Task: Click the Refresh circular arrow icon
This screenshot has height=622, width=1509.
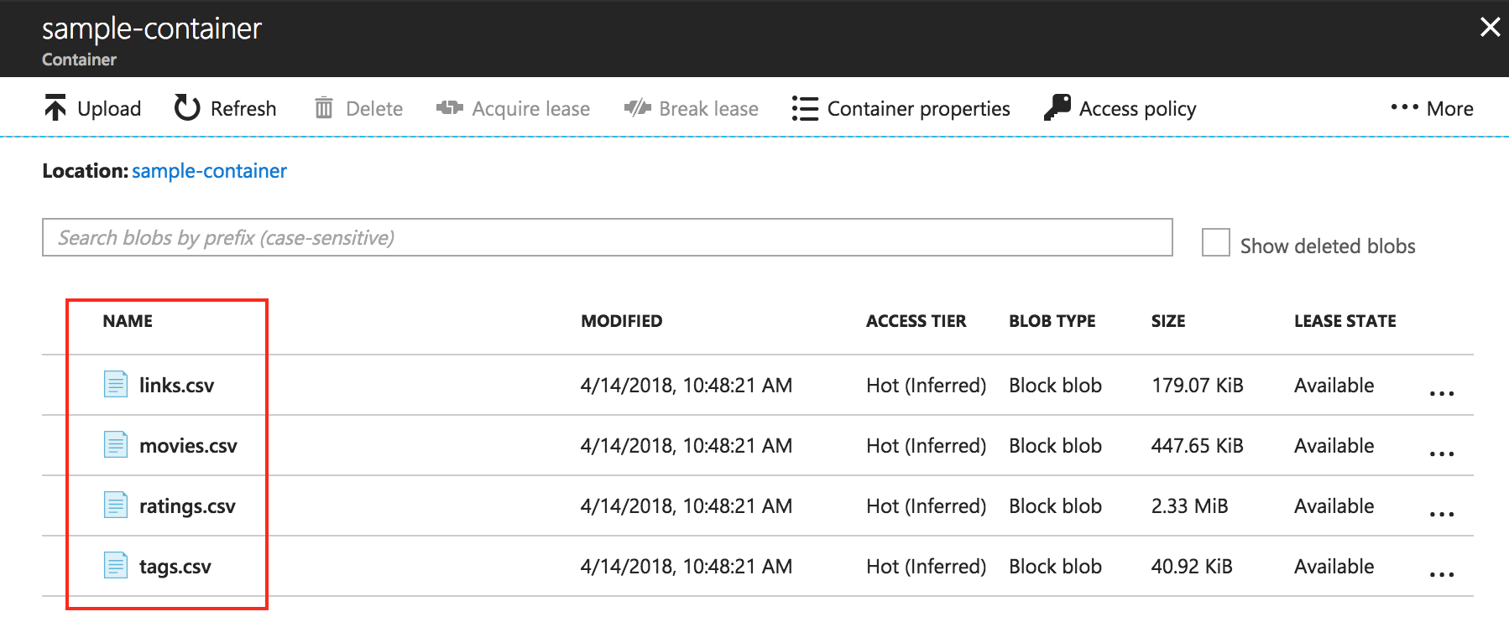Action: 186,108
